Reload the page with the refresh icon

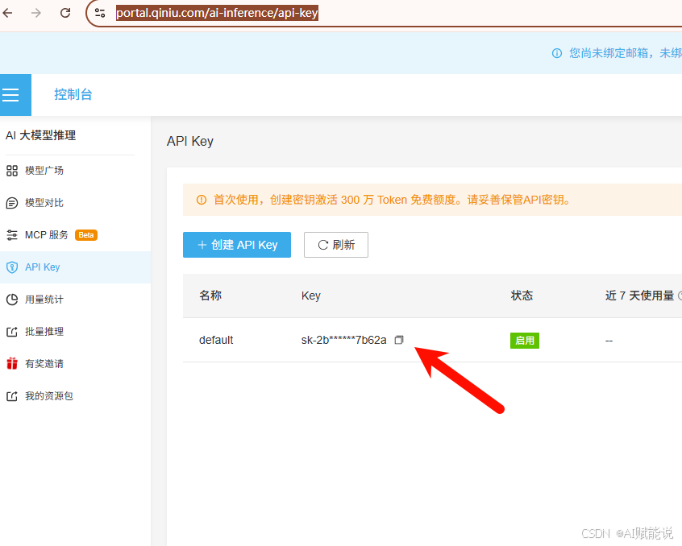tap(65, 13)
